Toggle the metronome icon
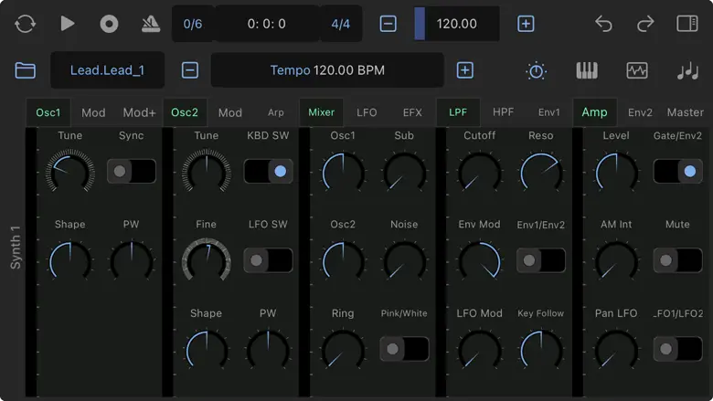 click(x=151, y=24)
